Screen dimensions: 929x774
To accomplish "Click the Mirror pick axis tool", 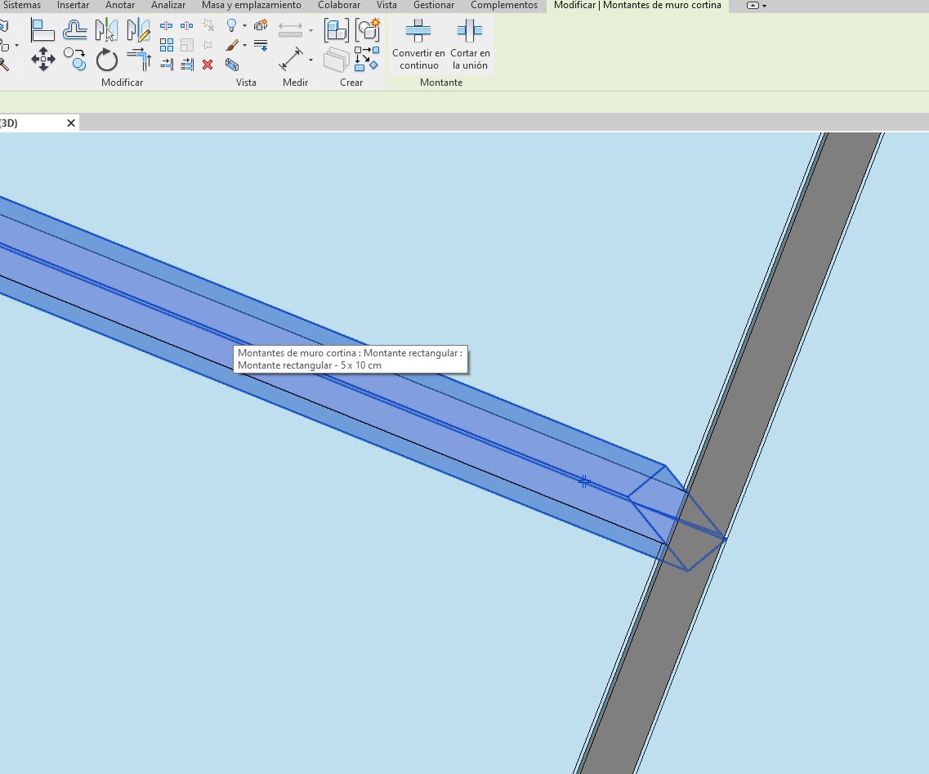I will (106, 31).
